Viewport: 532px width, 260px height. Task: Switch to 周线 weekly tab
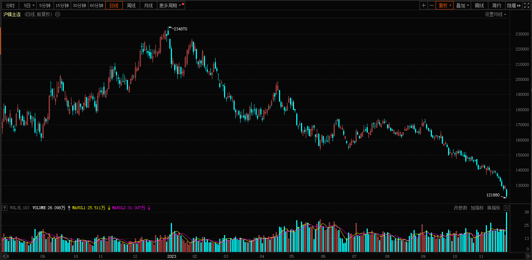tap(131, 5)
